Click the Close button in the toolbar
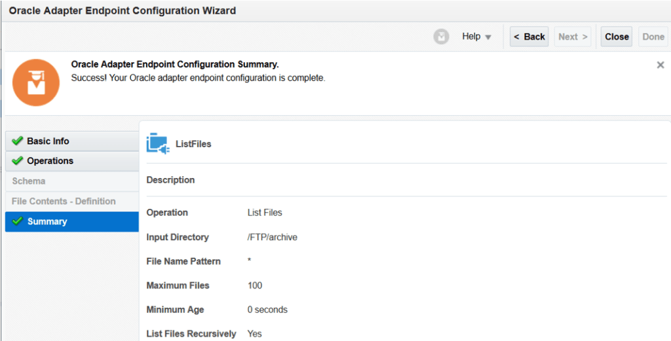This screenshot has width=671, height=341. click(x=617, y=37)
